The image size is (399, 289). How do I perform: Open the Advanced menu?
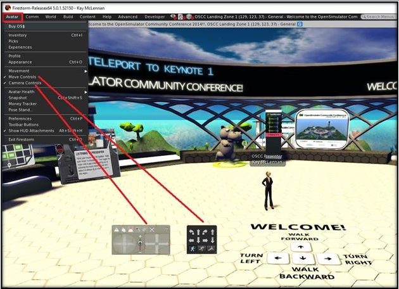pyautogui.click(x=127, y=17)
